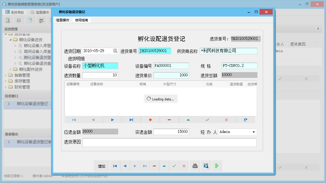Open the 经办人 Admin dropdown
The height and width of the screenshot is (183, 326).
click(254, 132)
